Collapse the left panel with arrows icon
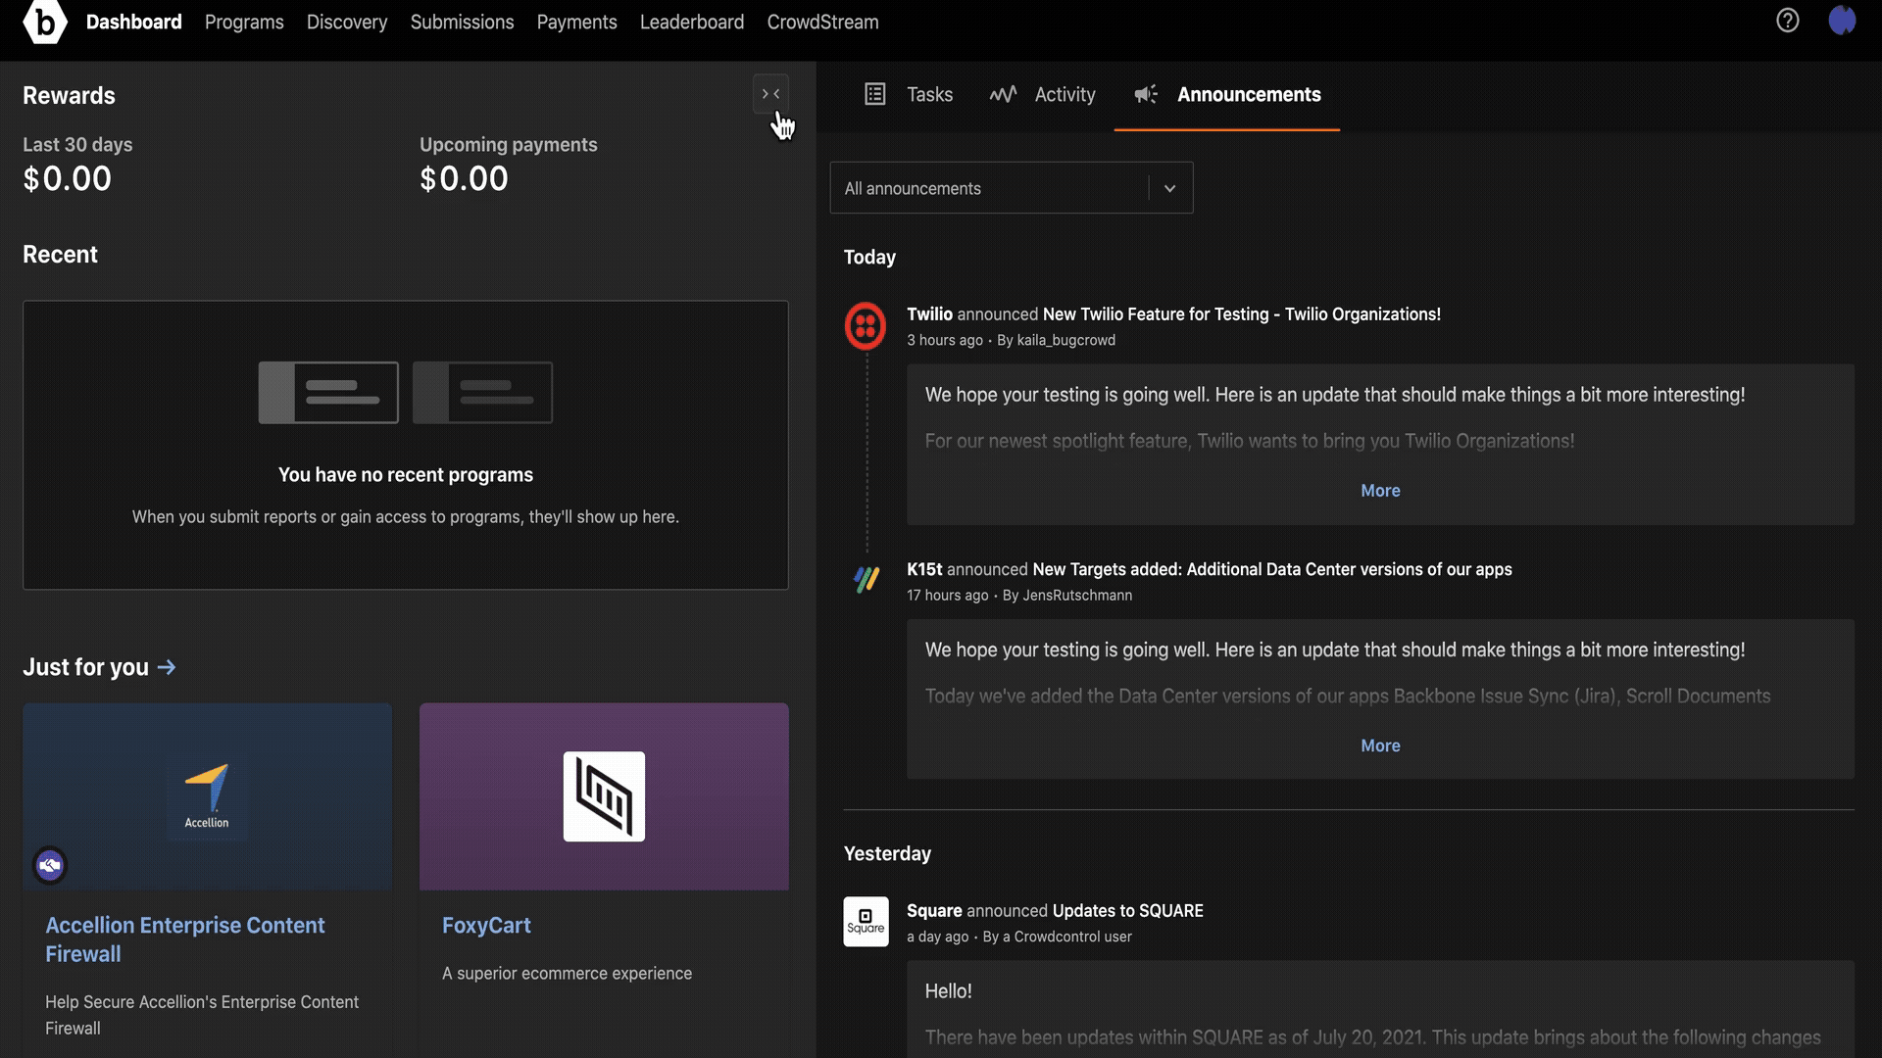The image size is (1882, 1058). click(x=771, y=94)
